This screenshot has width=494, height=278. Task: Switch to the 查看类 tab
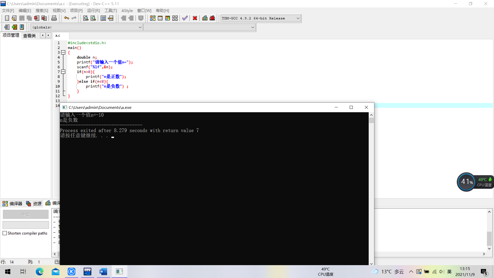pyautogui.click(x=29, y=36)
